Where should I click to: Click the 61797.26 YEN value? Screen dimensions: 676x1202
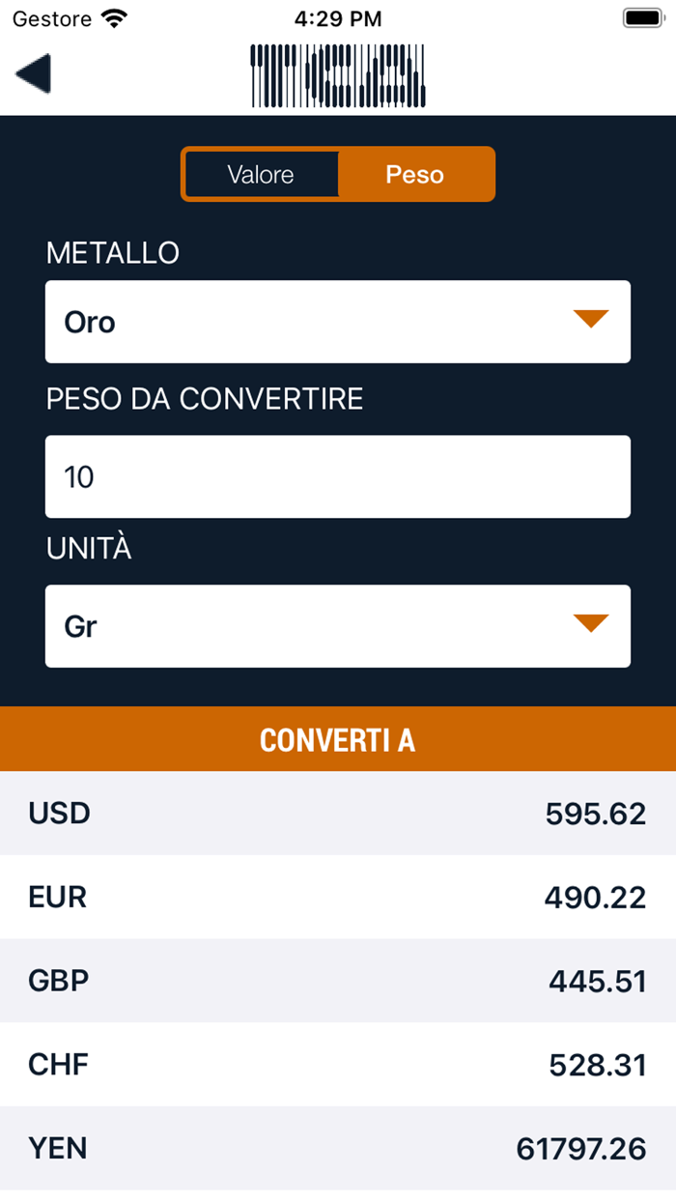[580, 1150]
